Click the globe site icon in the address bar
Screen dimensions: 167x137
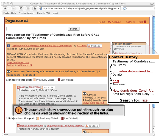coord(41,9)
